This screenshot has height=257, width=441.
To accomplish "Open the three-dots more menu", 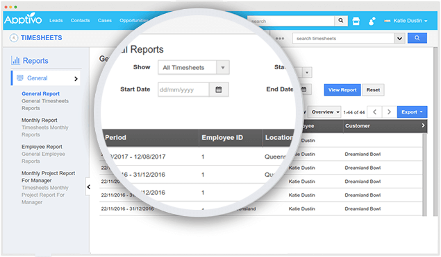I will (x=280, y=38).
